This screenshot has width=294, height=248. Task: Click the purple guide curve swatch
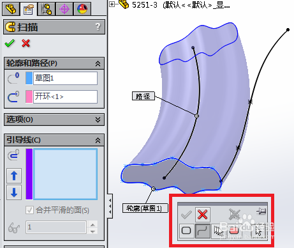29,174
